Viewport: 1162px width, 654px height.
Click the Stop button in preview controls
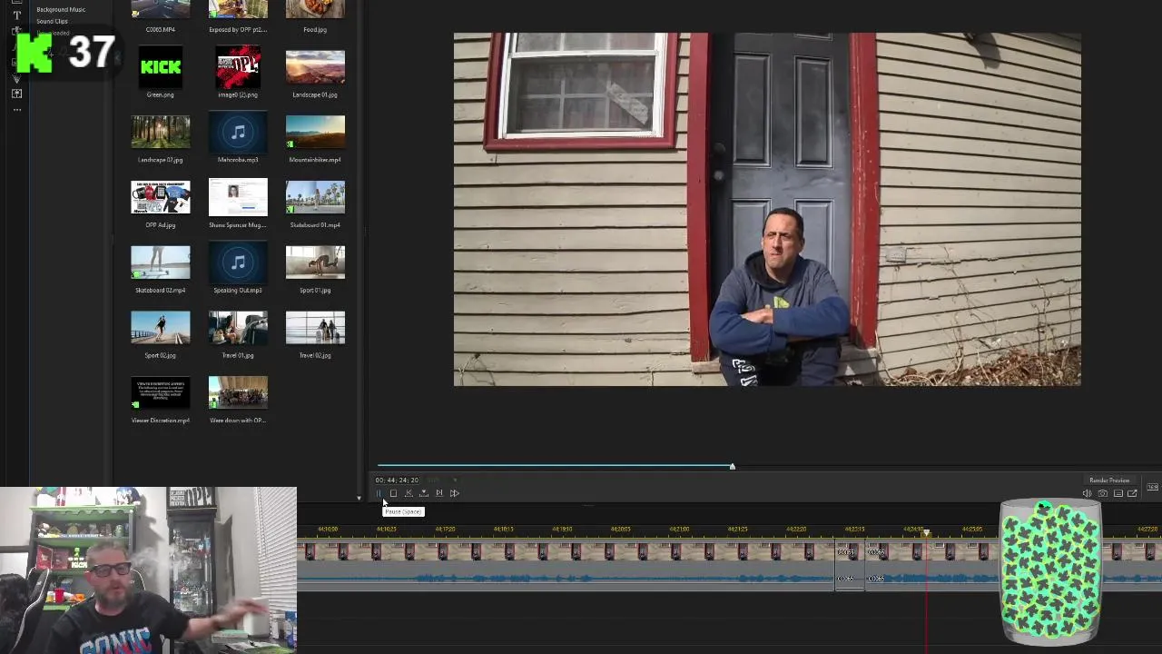coord(393,493)
